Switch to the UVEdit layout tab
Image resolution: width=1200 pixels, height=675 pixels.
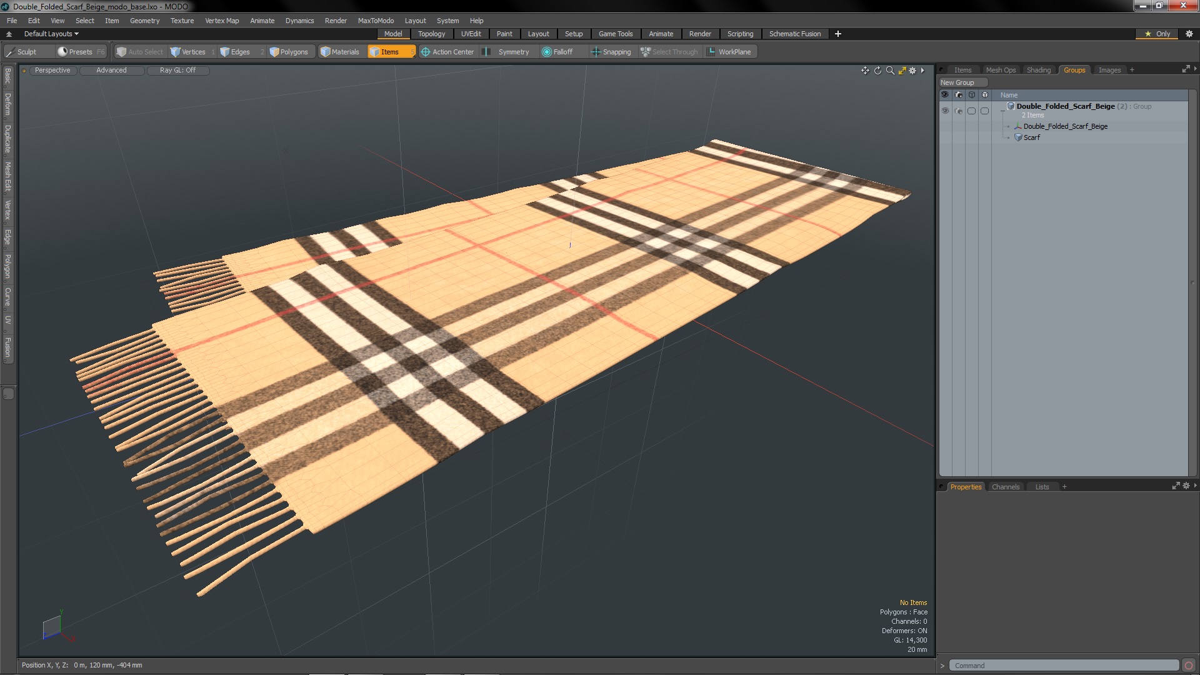pyautogui.click(x=471, y=34)
